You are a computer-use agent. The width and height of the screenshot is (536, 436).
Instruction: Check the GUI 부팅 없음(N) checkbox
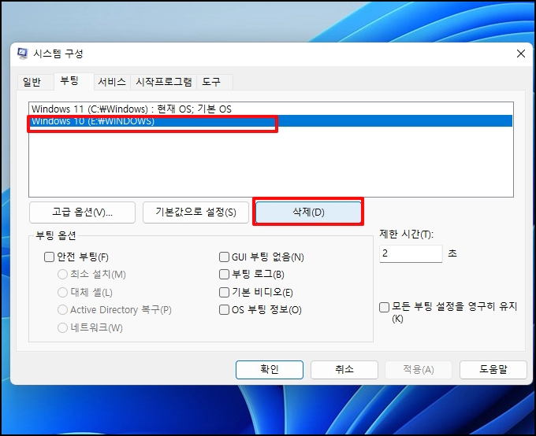[224, 257]
